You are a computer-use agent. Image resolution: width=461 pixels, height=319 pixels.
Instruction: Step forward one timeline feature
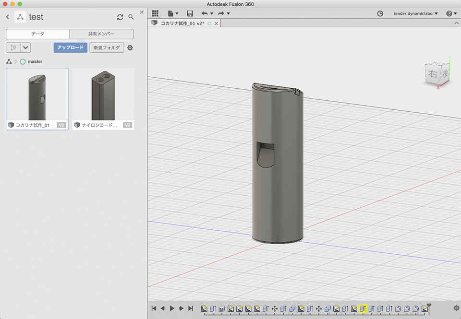tap(182, 308)
